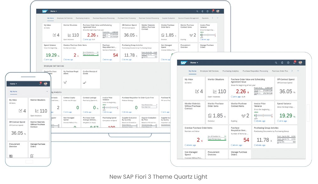The width and height of the screenshot is (318, 184).
Task: Click the user avatar in the laptop header
Action: point(218,11)
